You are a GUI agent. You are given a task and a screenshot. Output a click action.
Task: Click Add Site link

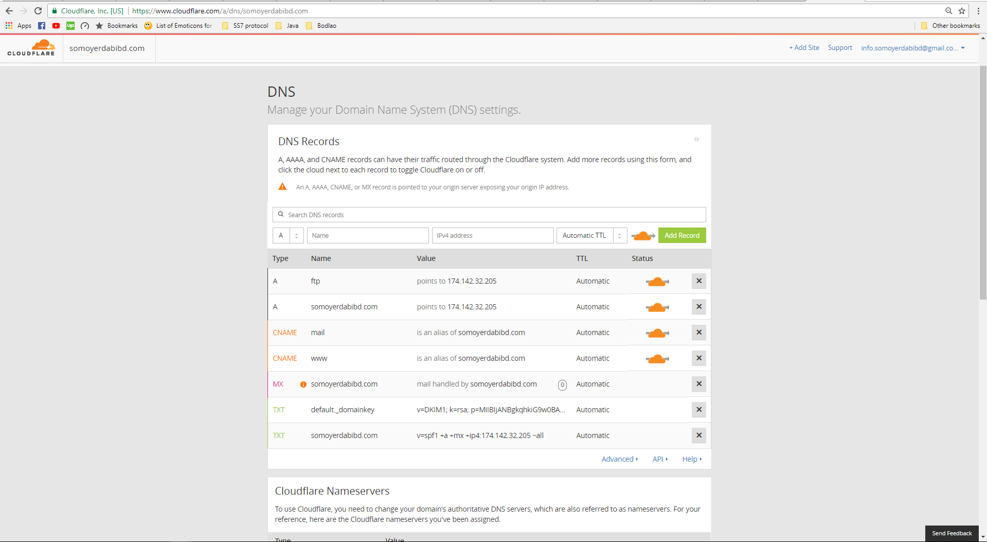(x=804, y=47)
